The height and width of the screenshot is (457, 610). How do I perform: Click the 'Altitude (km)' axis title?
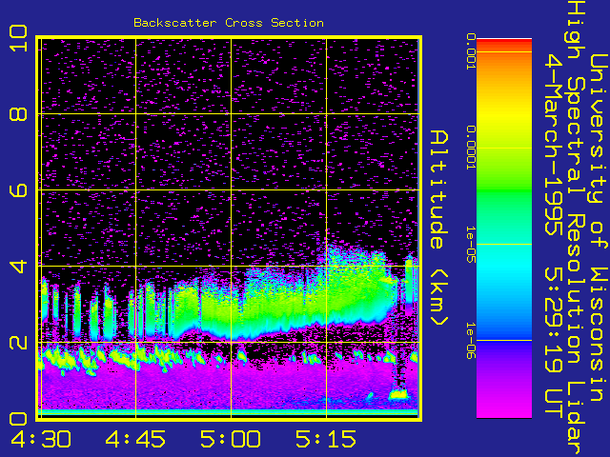(439, 228)
